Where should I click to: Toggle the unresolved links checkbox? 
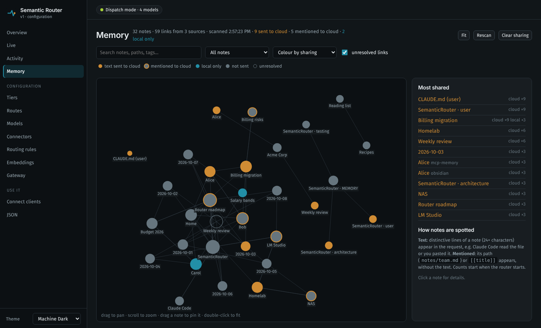[x=345, y=53]
